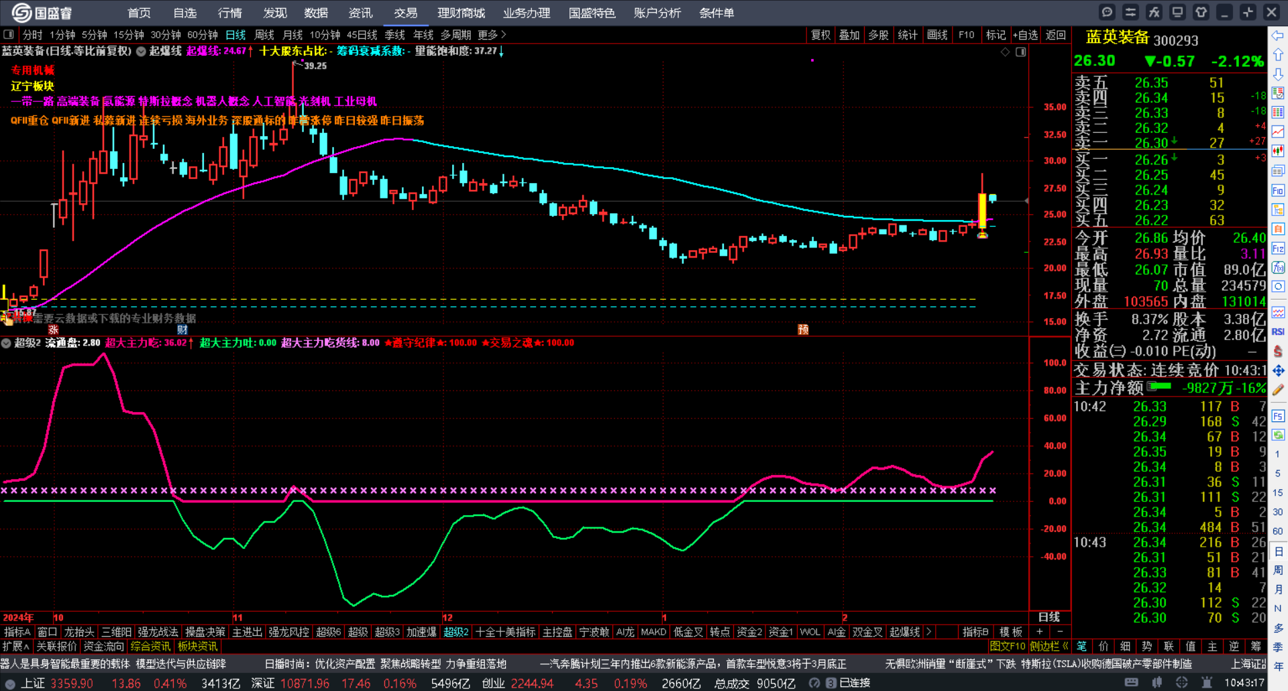Toggle the chart panel icon beside the diamond
The height and width of the screenshot is (691, 1288).
coord(1021,52)
